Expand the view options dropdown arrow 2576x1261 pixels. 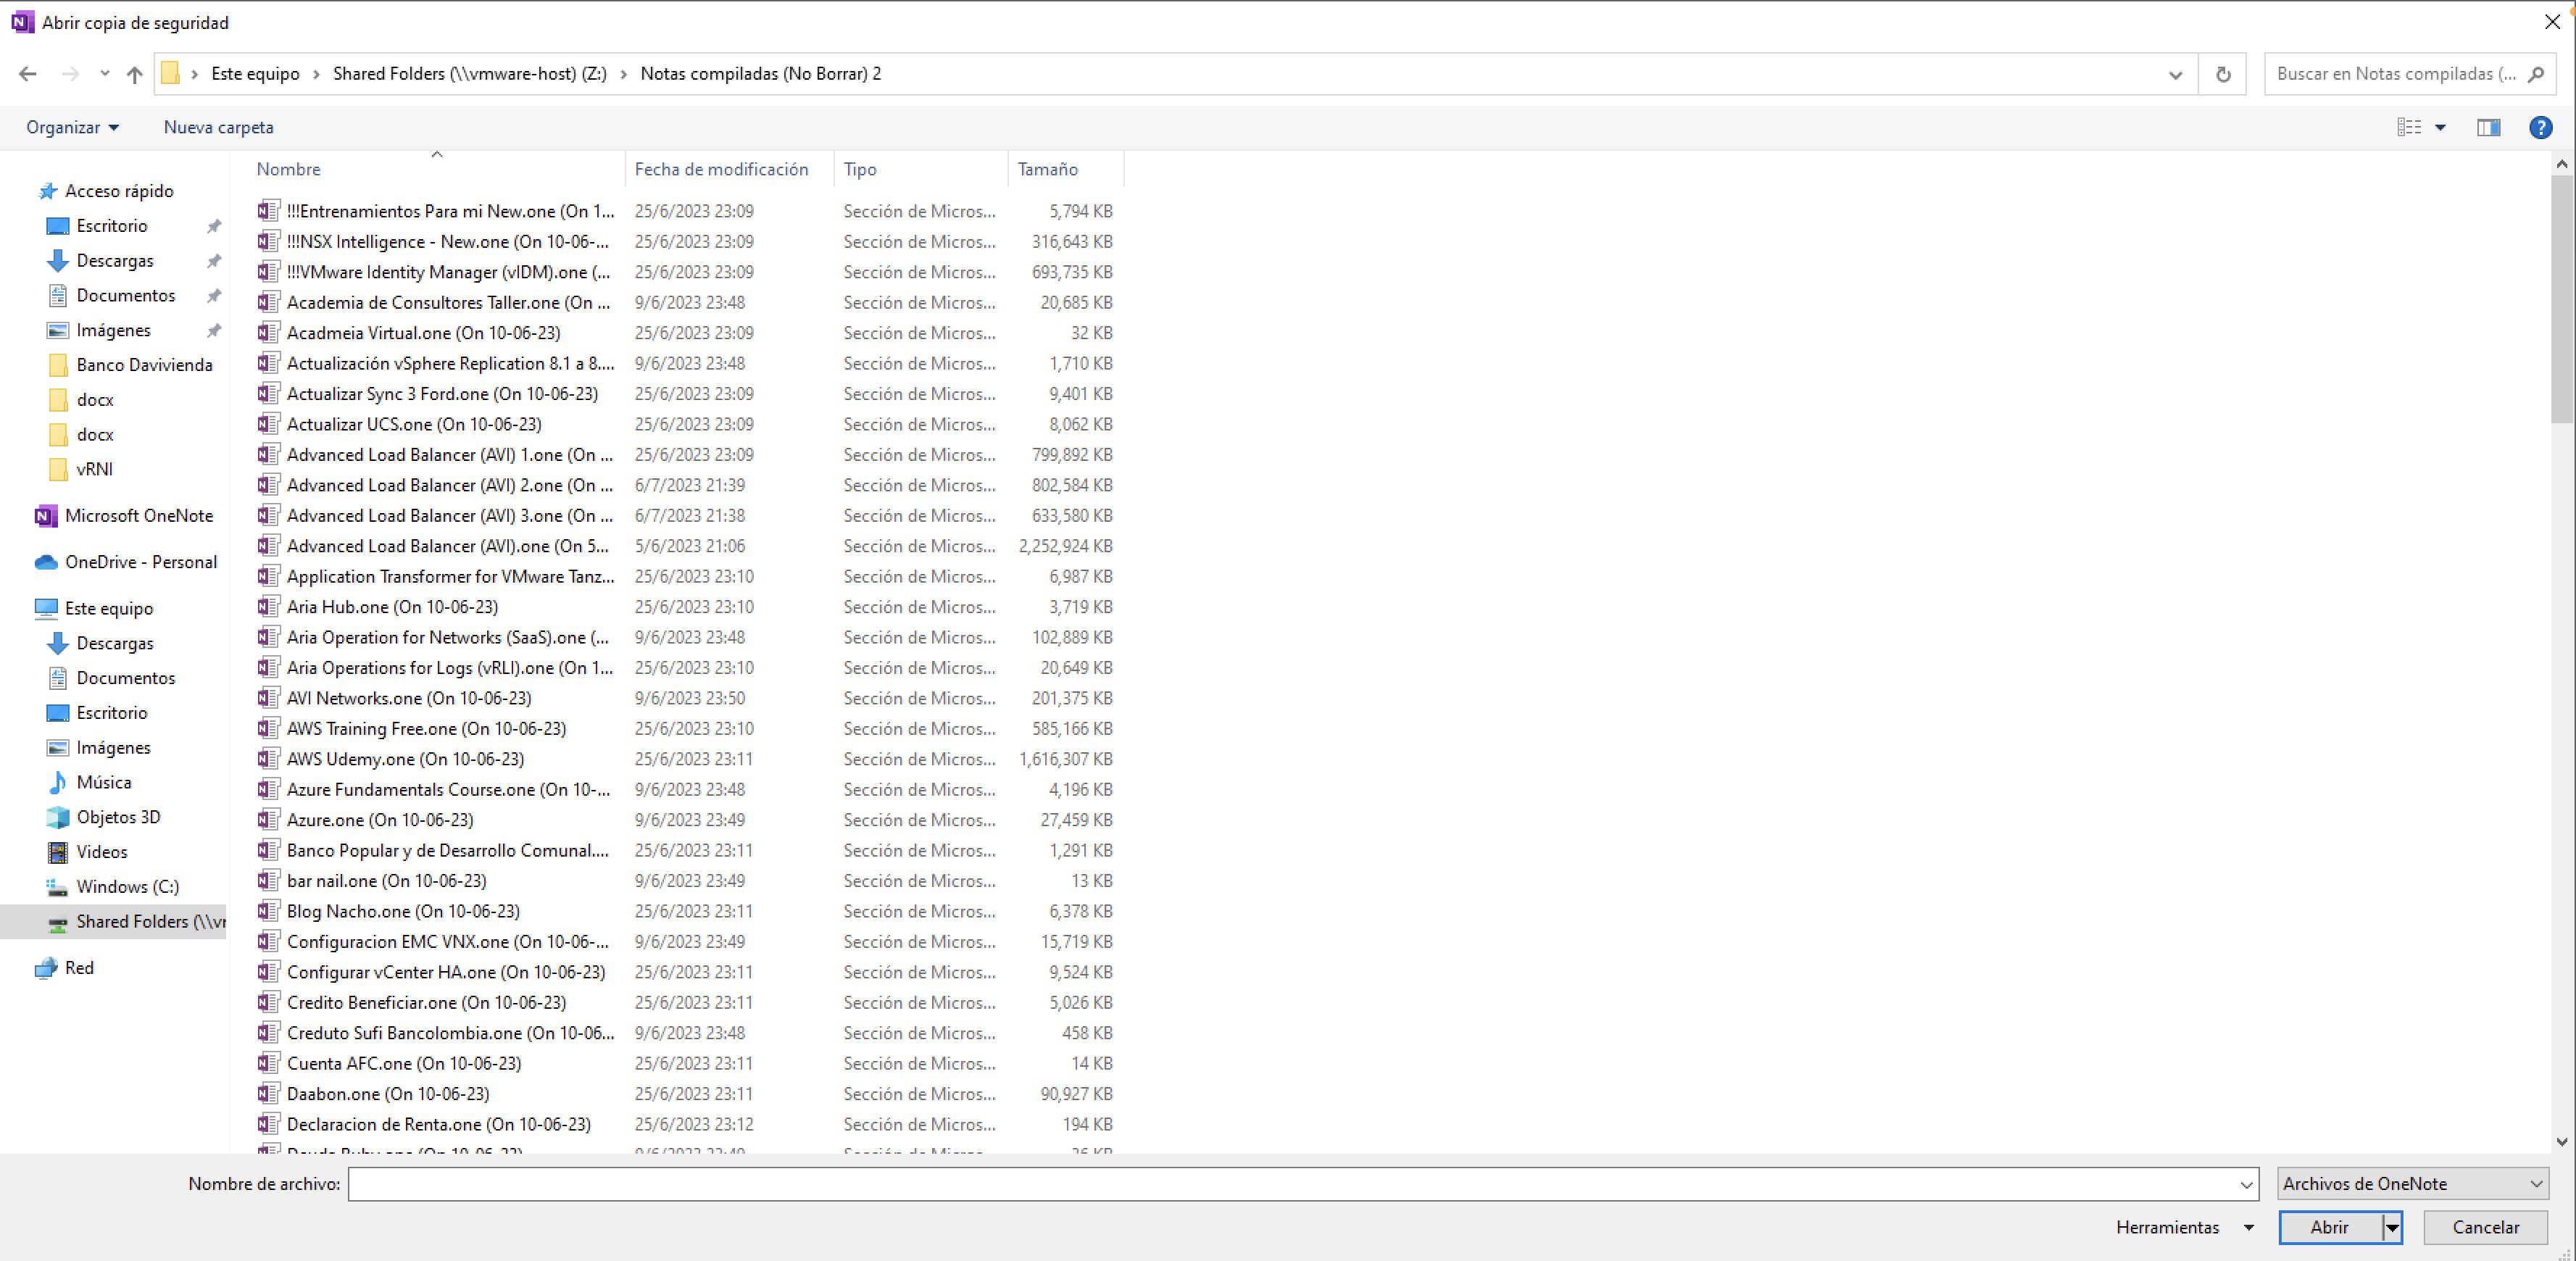click(x=2440, y=127)
